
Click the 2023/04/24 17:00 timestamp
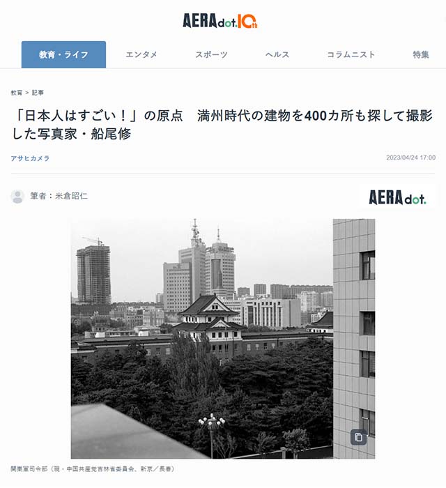pos(410,158)
